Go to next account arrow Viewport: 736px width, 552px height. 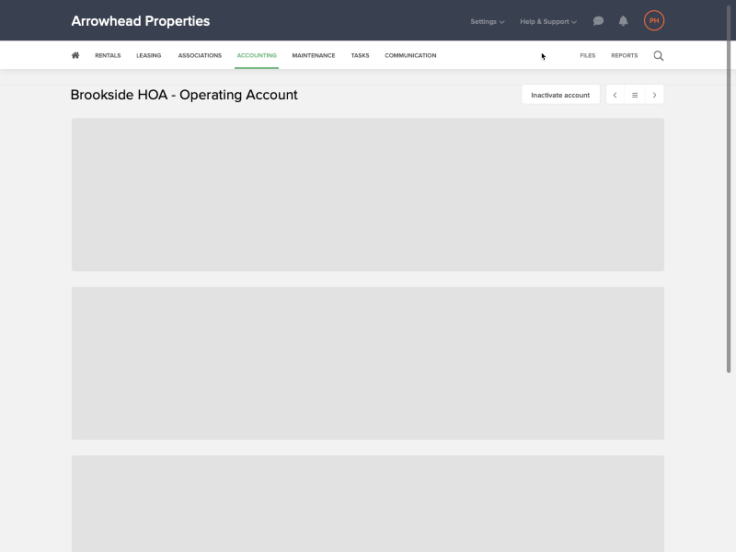pos(654,95)
